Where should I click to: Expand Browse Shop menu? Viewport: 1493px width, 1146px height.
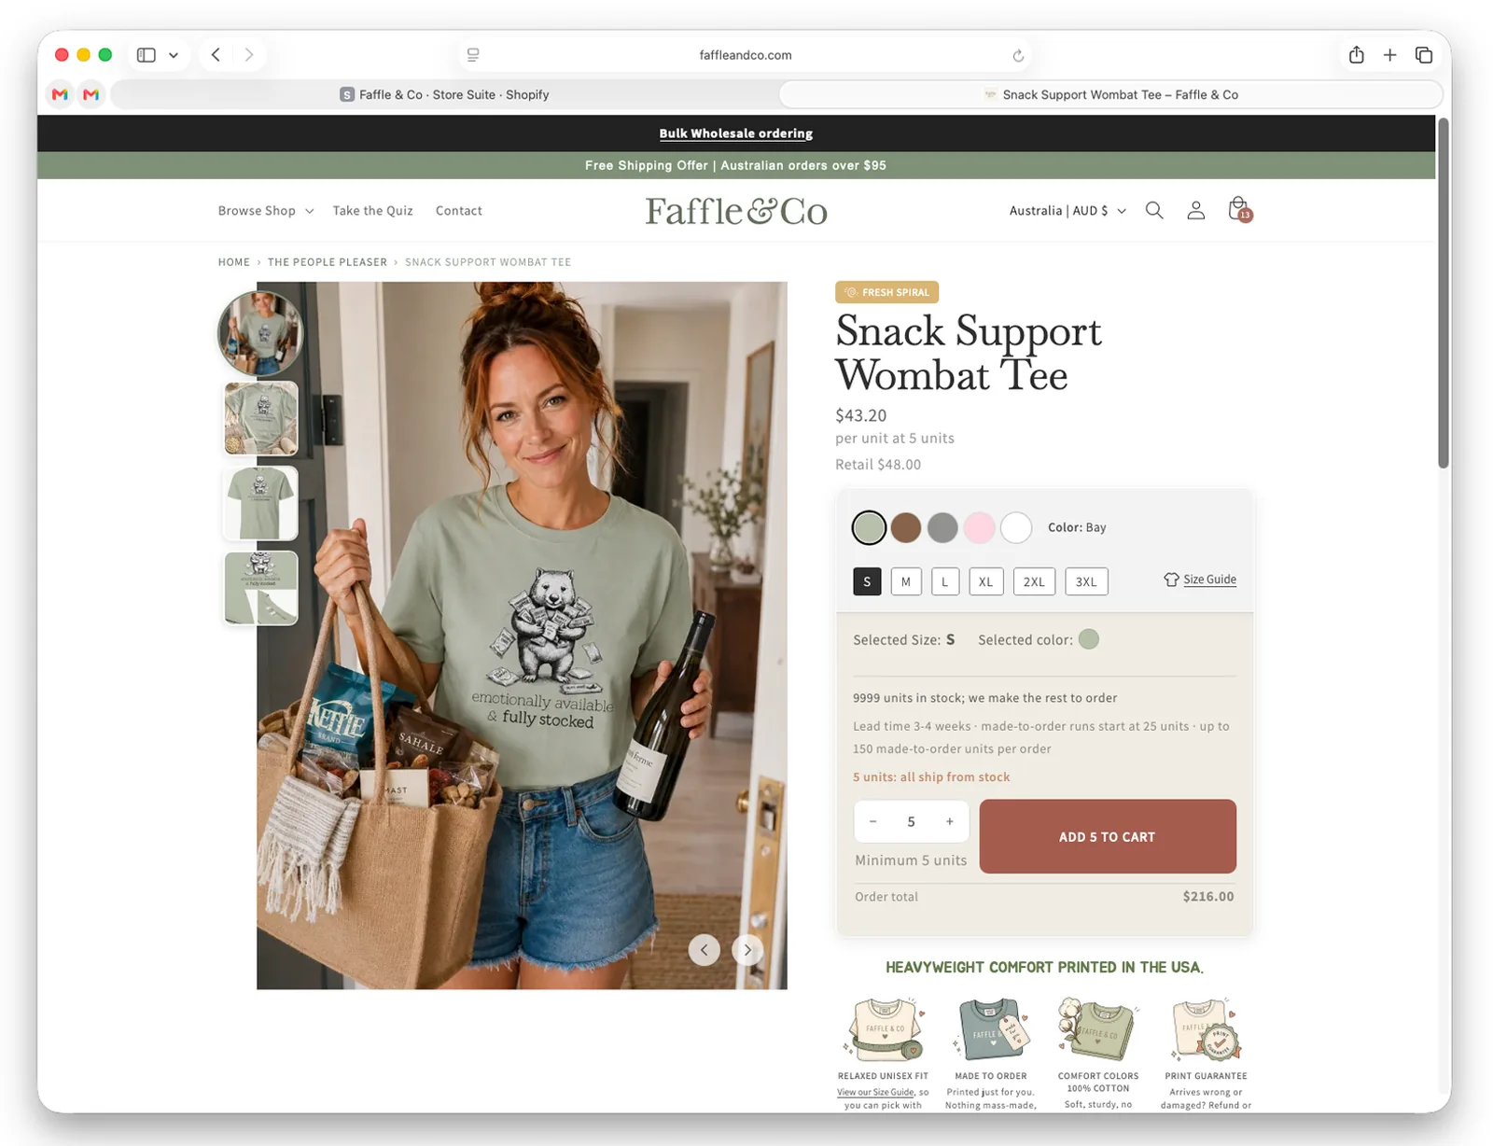(266, 211)
